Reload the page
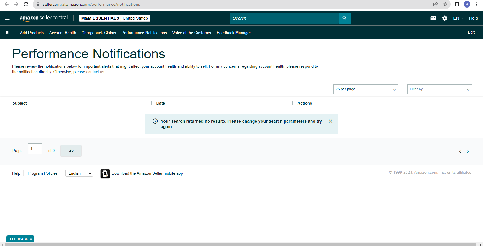This screenshot has height=246, width=483. point(26,4)
